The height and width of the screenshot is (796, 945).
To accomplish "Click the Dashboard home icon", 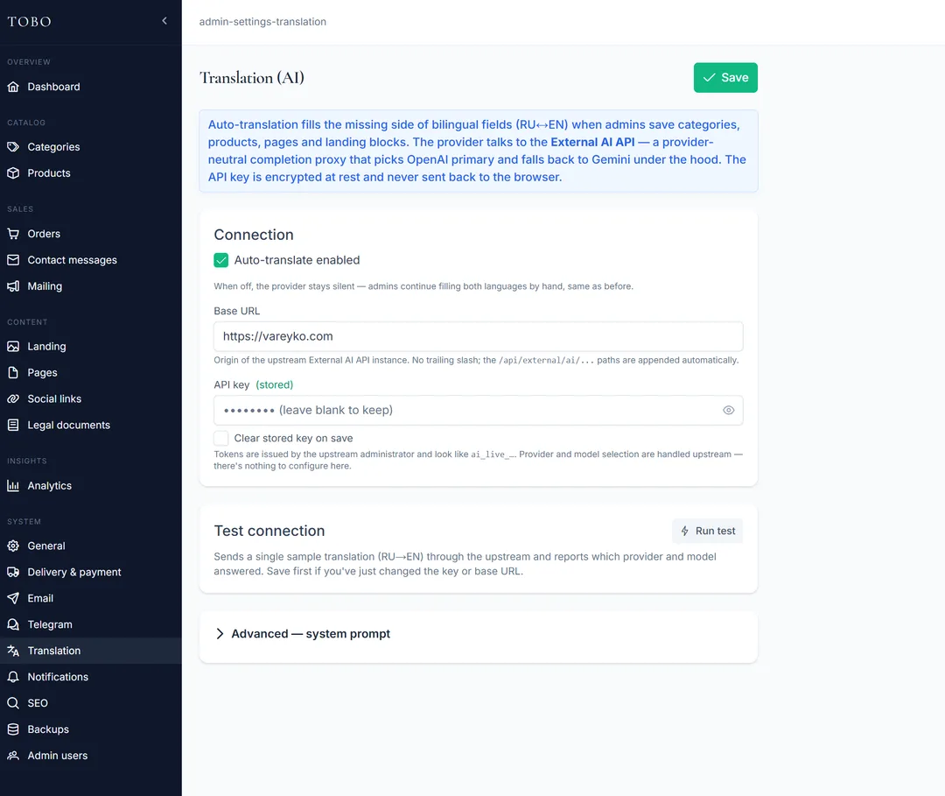I will point(13,87).
